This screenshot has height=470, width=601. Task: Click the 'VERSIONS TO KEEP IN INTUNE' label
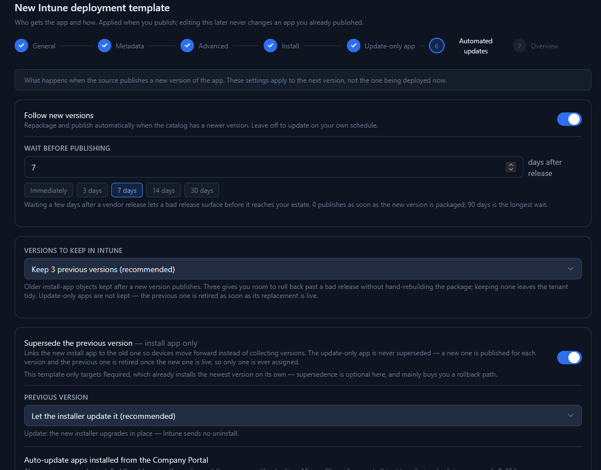[x=73, y=251]
